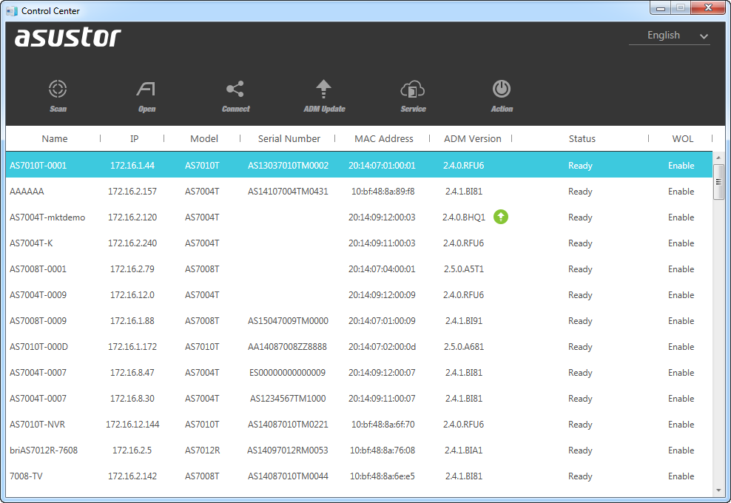Sort by IP column header
This screenshot has width=731, height=503.
coord(134,138)
